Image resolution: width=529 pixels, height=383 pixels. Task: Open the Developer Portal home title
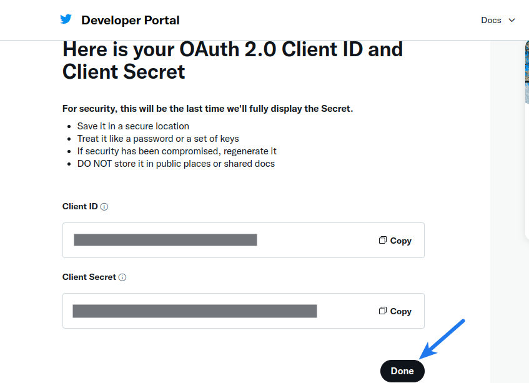(x=130, y=20)
